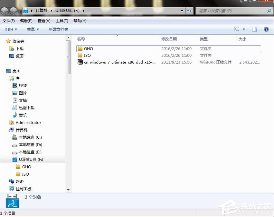Image resolution: width=274 pixels, height=217 pixels.
Task: Open the 工具(T) menu
Action: 61,21
